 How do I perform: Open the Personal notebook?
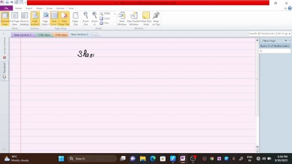tap(5, 71)
